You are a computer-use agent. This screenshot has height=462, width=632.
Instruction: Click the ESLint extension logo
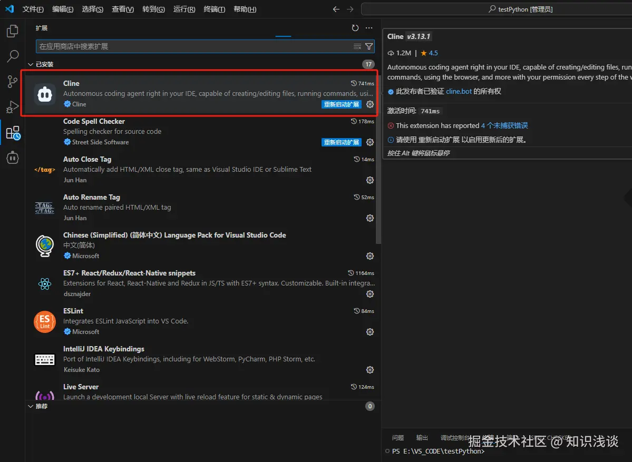(x=45, y=322)
